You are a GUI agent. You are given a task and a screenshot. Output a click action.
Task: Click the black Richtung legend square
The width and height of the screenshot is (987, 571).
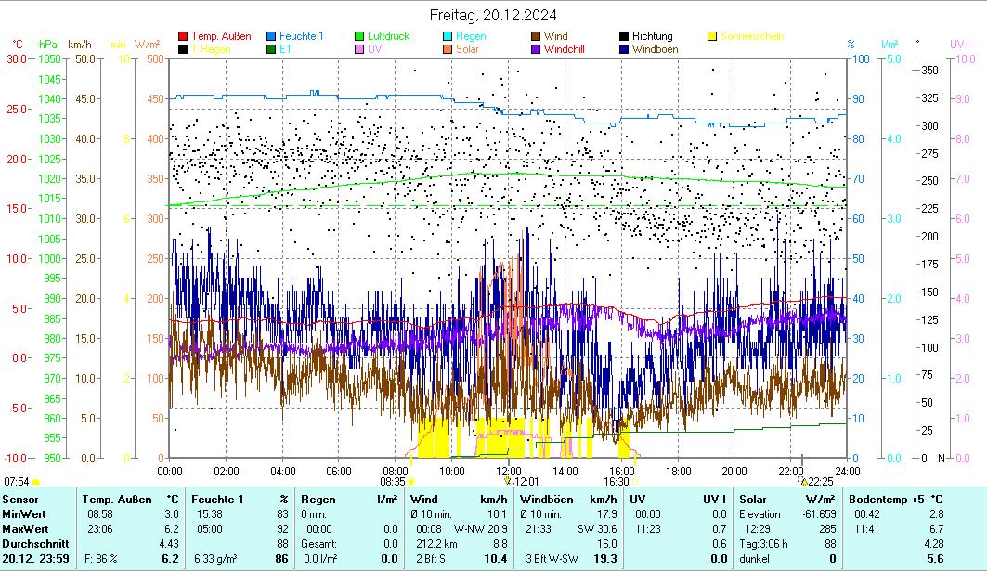click(625, 36)
